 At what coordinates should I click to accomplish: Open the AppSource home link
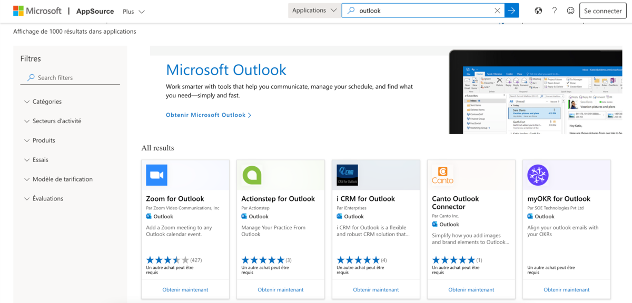[95, 11]
